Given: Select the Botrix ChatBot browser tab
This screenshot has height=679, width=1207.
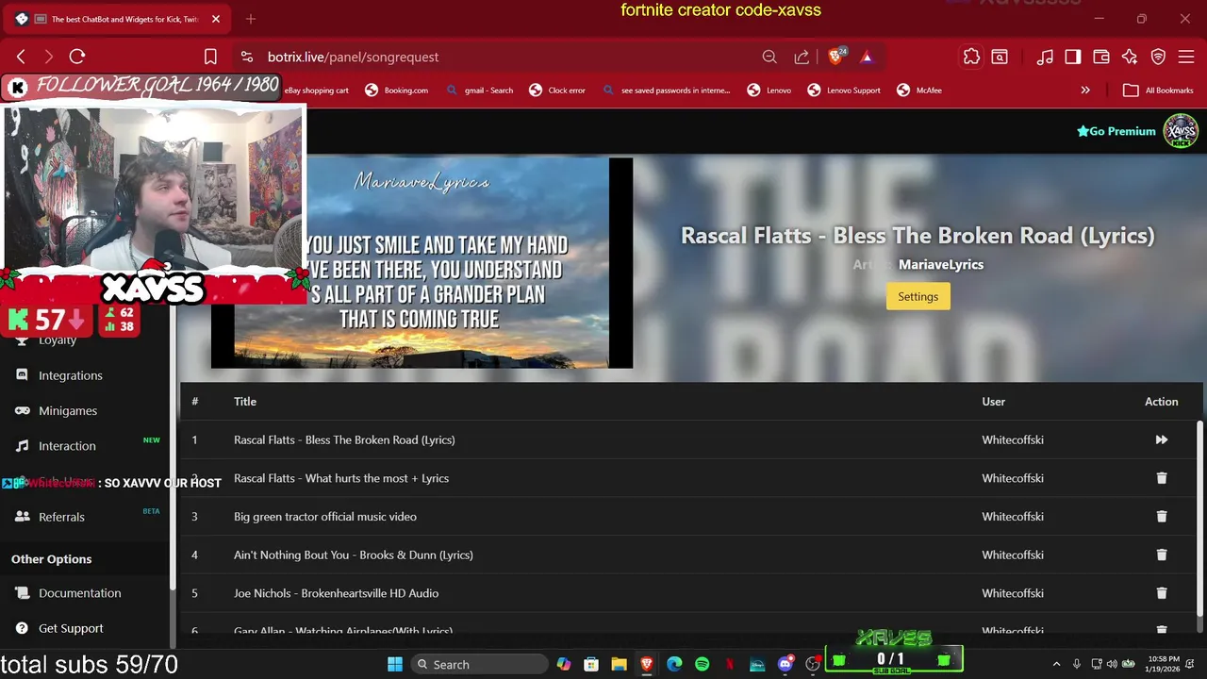Looking at the screenshot, I should point(118,19).
